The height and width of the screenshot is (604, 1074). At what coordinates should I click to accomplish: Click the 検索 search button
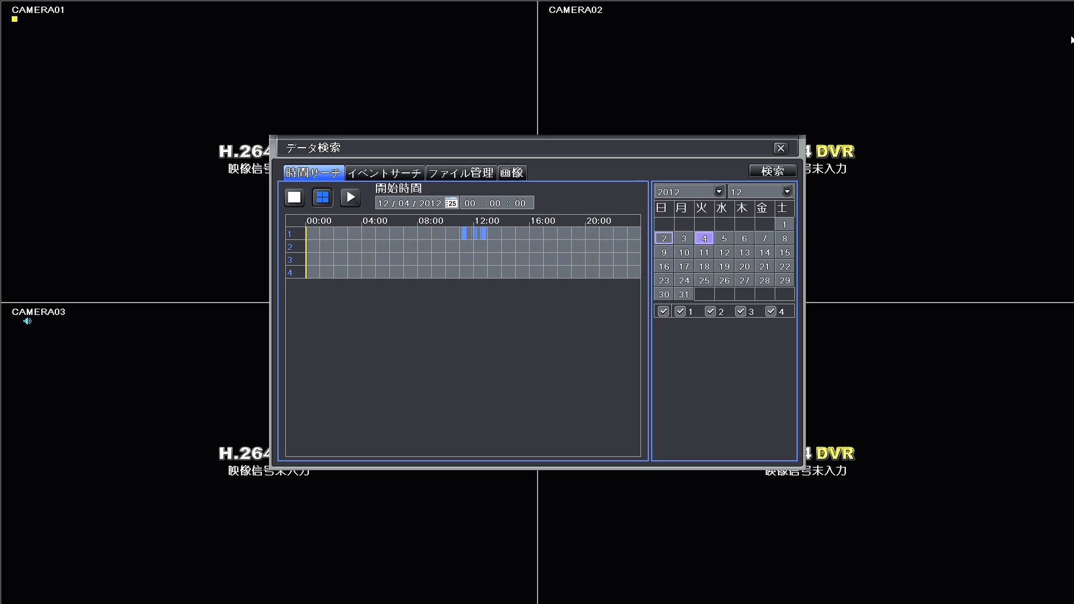pos(772,171)
